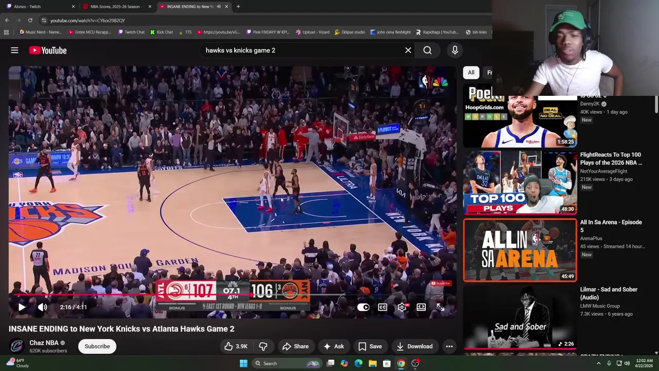
Task: Seek on the red video progress bar
Action: (x=232, y=295)
